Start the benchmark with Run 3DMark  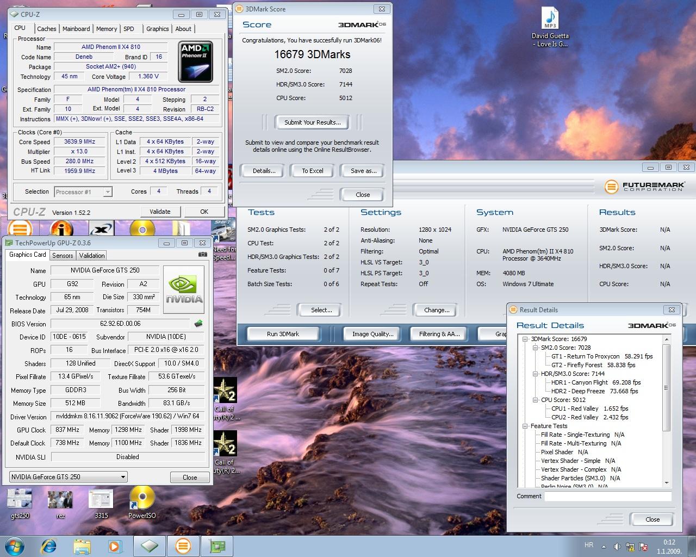[283, 334]
